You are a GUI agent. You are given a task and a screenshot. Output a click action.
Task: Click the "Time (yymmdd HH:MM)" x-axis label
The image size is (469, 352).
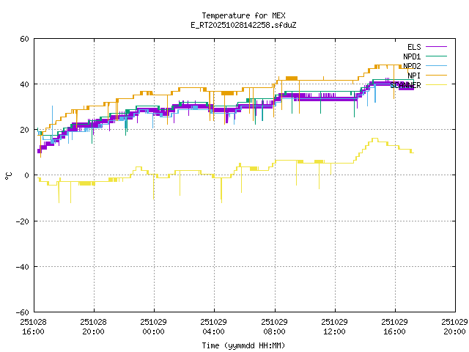243,345
